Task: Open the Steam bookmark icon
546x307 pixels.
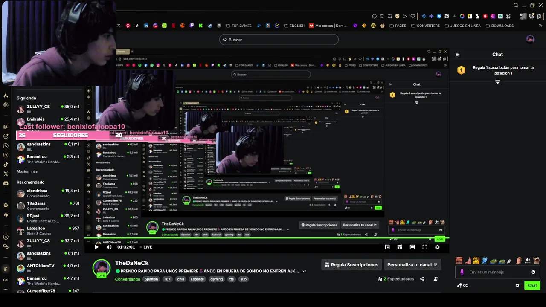Action: (209, 26)
